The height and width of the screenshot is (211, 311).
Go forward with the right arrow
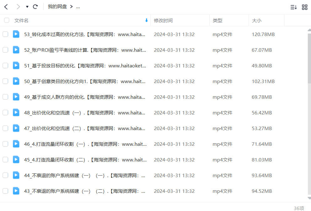(x=18, y=7)
